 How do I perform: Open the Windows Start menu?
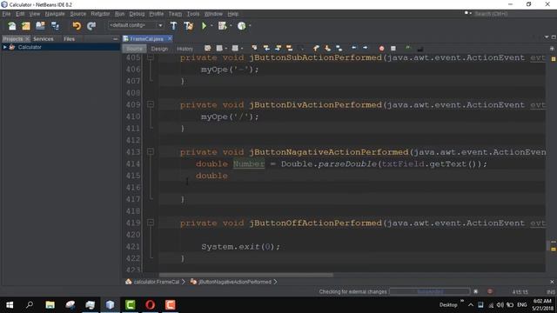pos(10,305)
